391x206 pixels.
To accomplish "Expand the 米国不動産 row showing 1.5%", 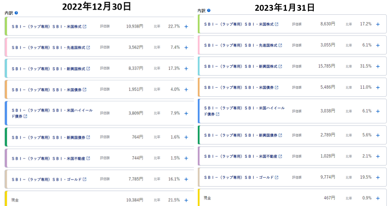I will pos(186,158).
